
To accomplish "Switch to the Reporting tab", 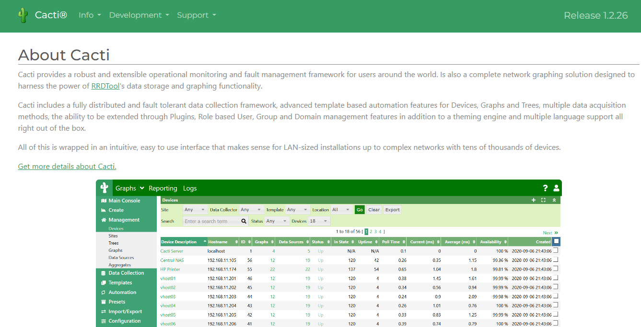I will [x=163, y=188].
